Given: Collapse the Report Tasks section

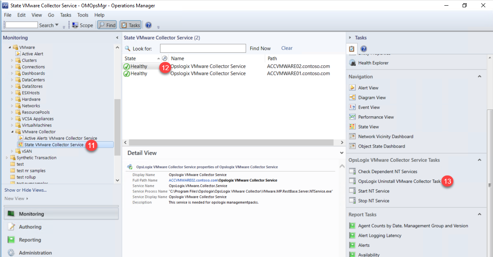Looking at the screenshot, I should click(480, 214).
